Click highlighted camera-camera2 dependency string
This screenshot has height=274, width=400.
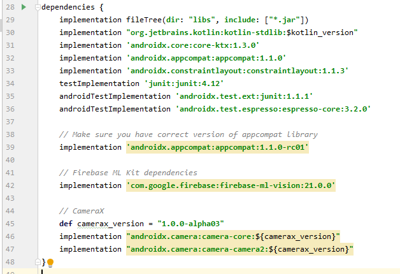click(239, 249)
